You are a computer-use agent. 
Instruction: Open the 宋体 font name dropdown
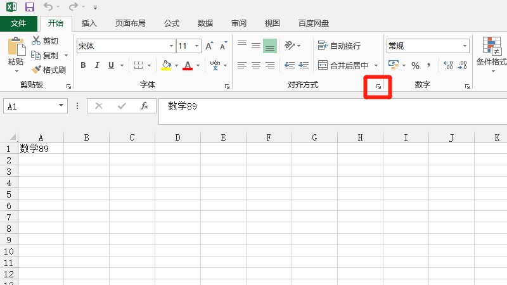(171, 46)
